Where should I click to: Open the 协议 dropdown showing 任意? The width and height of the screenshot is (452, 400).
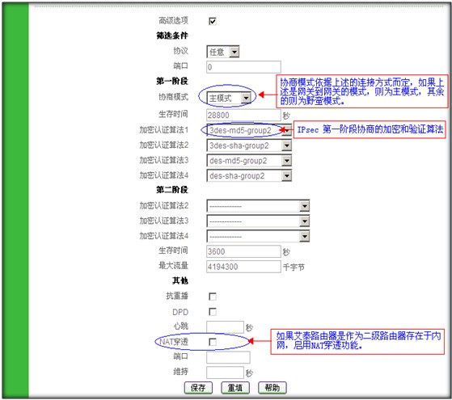(223, 52)
